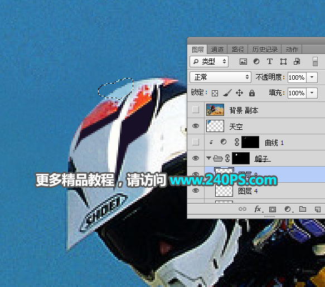This screenshot has height=287, width=325.
Task: Select the 曲线 1 layer mask thumbnail
Action: pyautogui.click(x=250, y=142)
